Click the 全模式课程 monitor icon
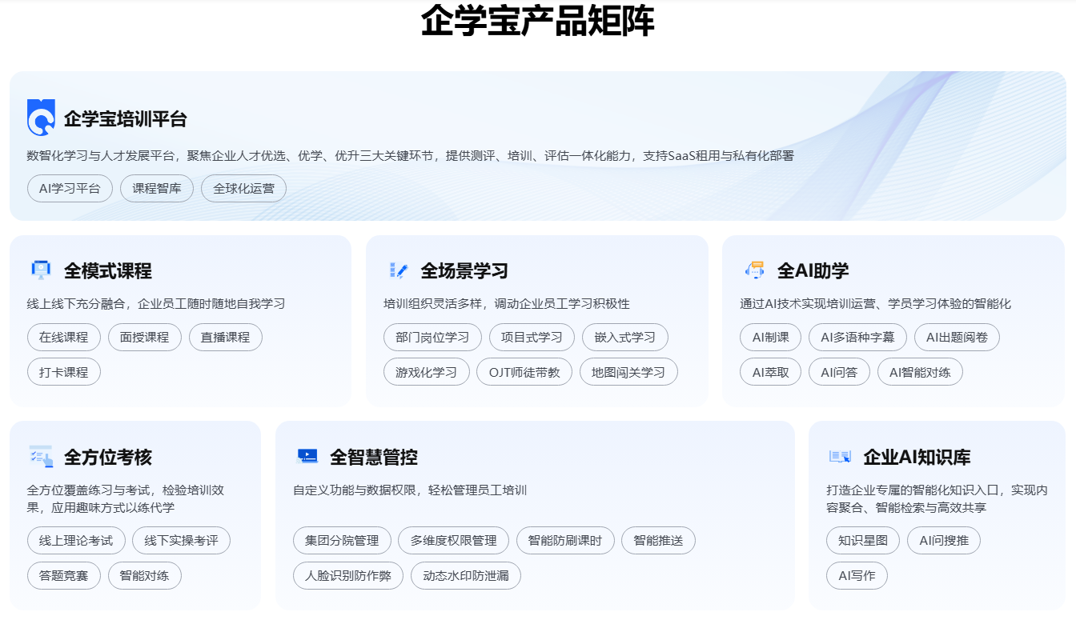This screenshot has width=1076, height=620. tap(41, 270)
